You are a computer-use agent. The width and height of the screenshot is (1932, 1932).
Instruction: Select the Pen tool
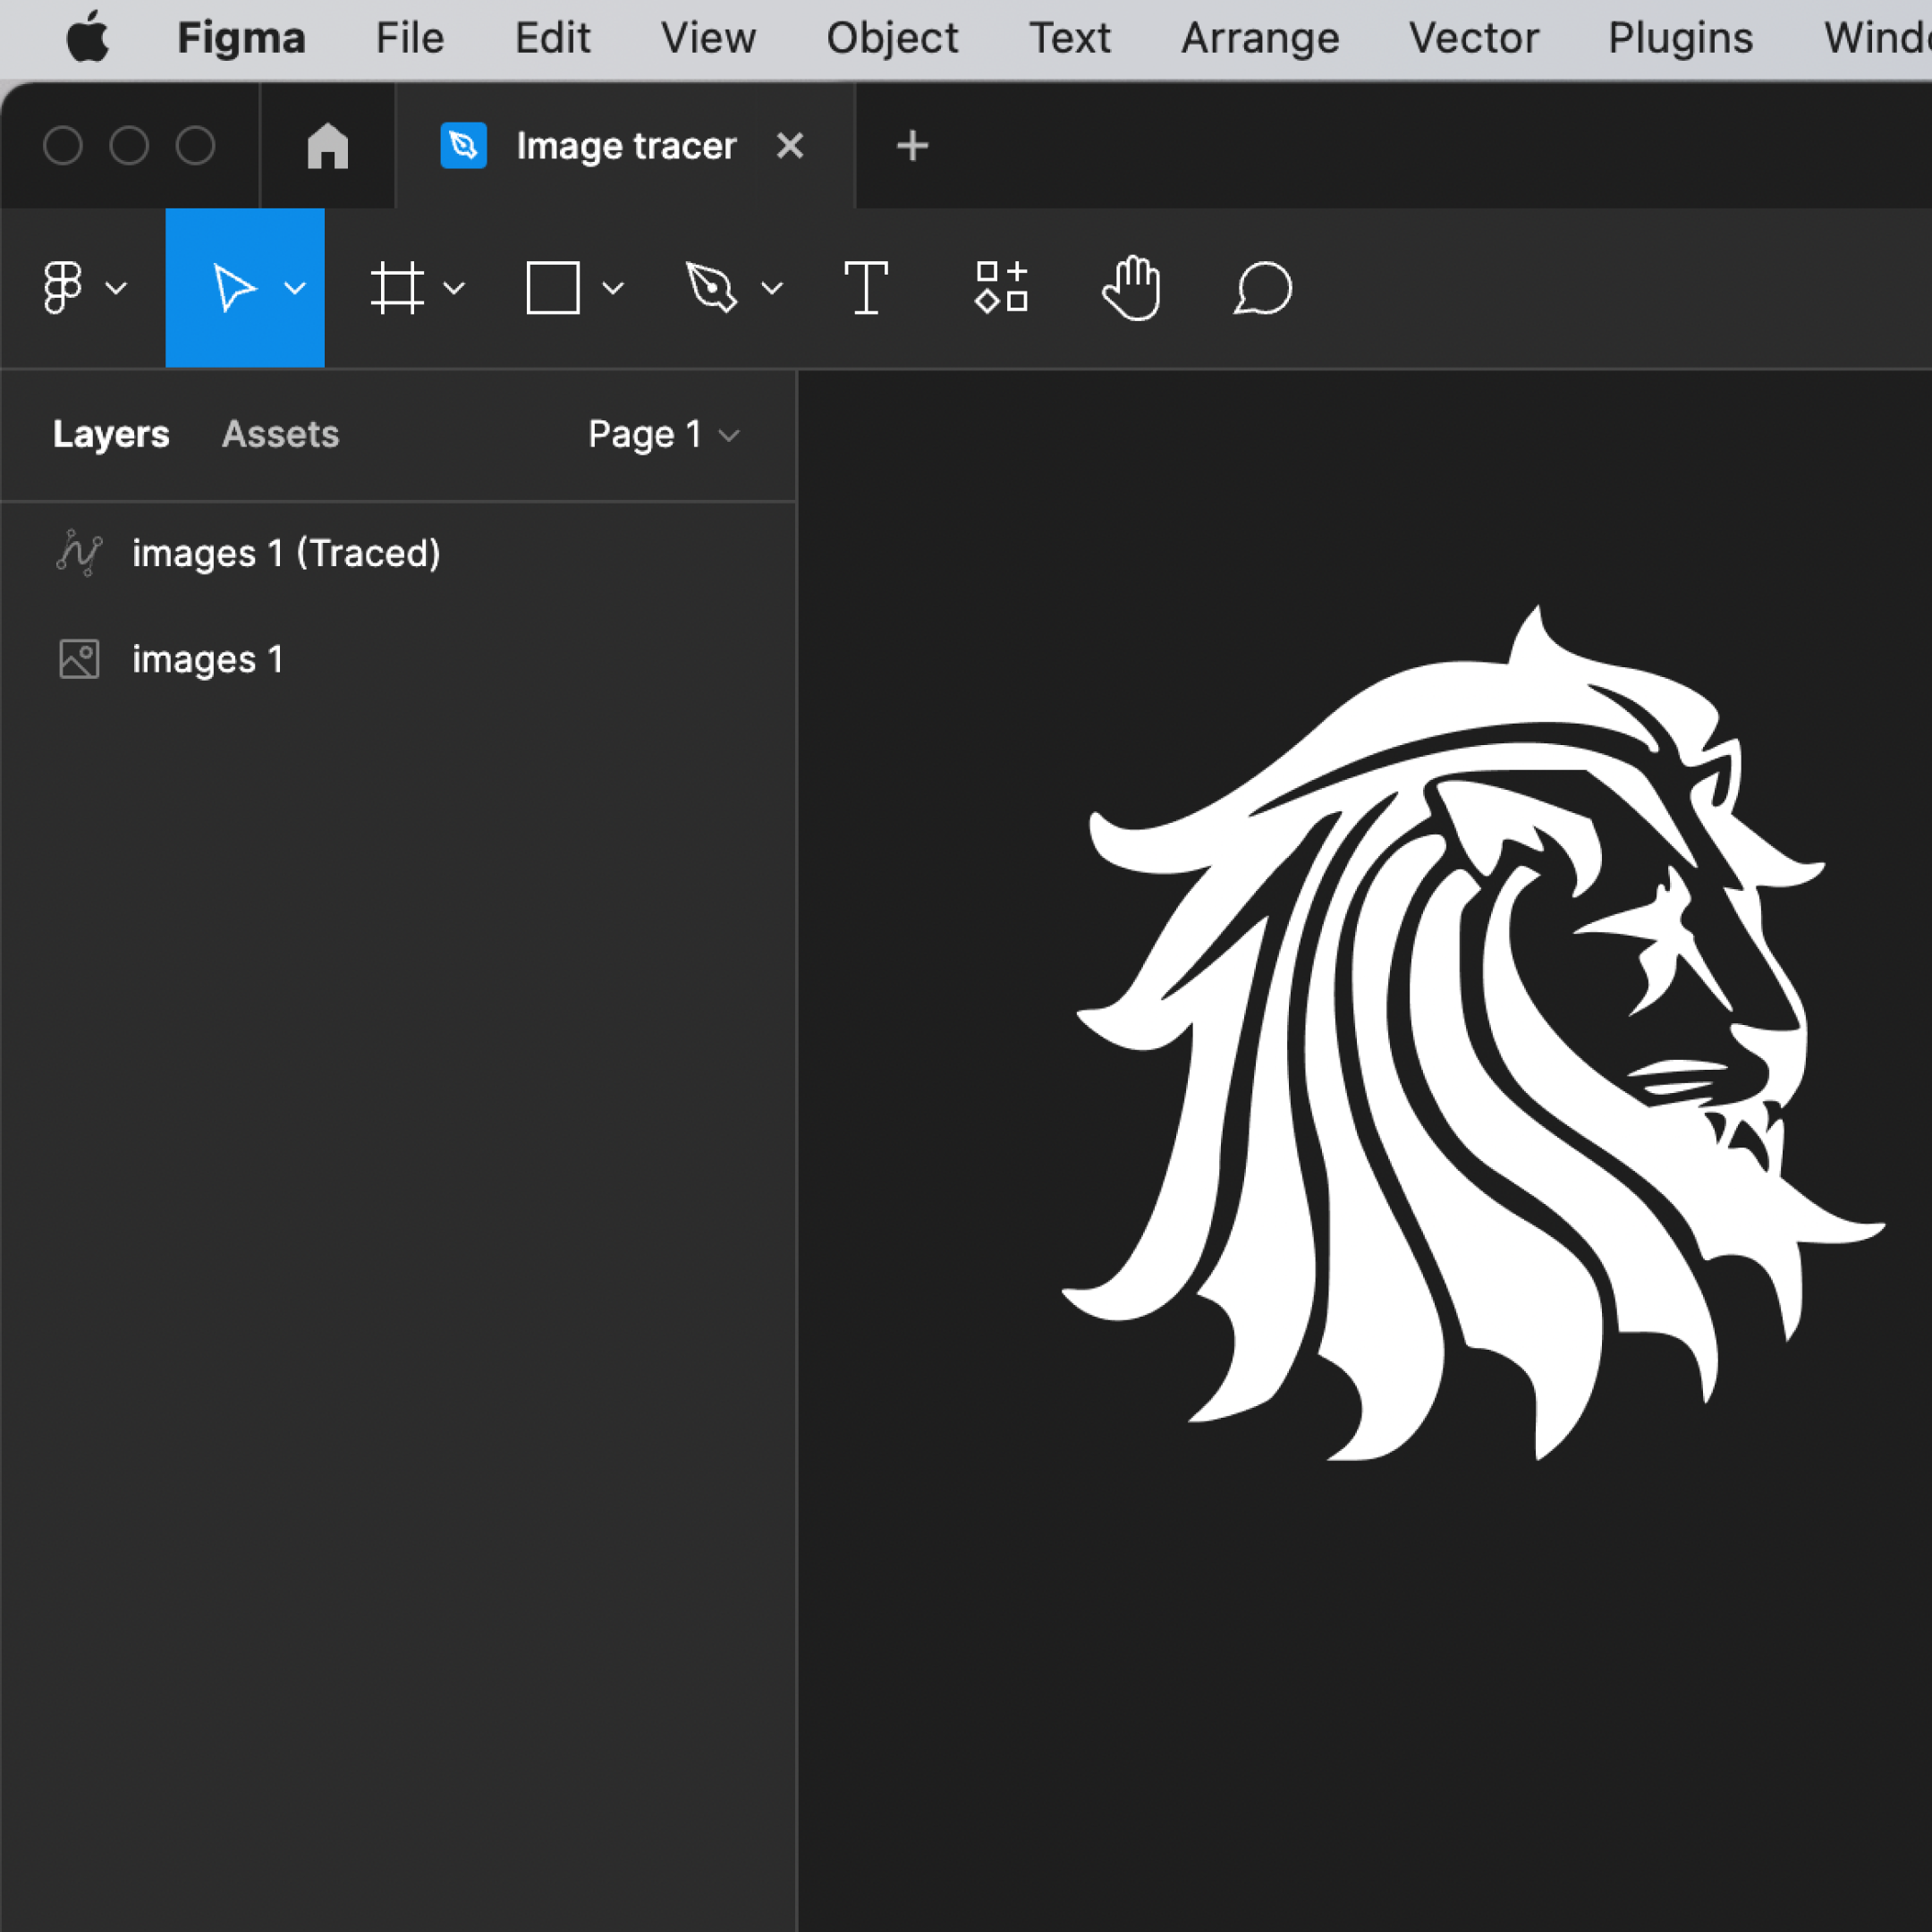pos(711,289)
